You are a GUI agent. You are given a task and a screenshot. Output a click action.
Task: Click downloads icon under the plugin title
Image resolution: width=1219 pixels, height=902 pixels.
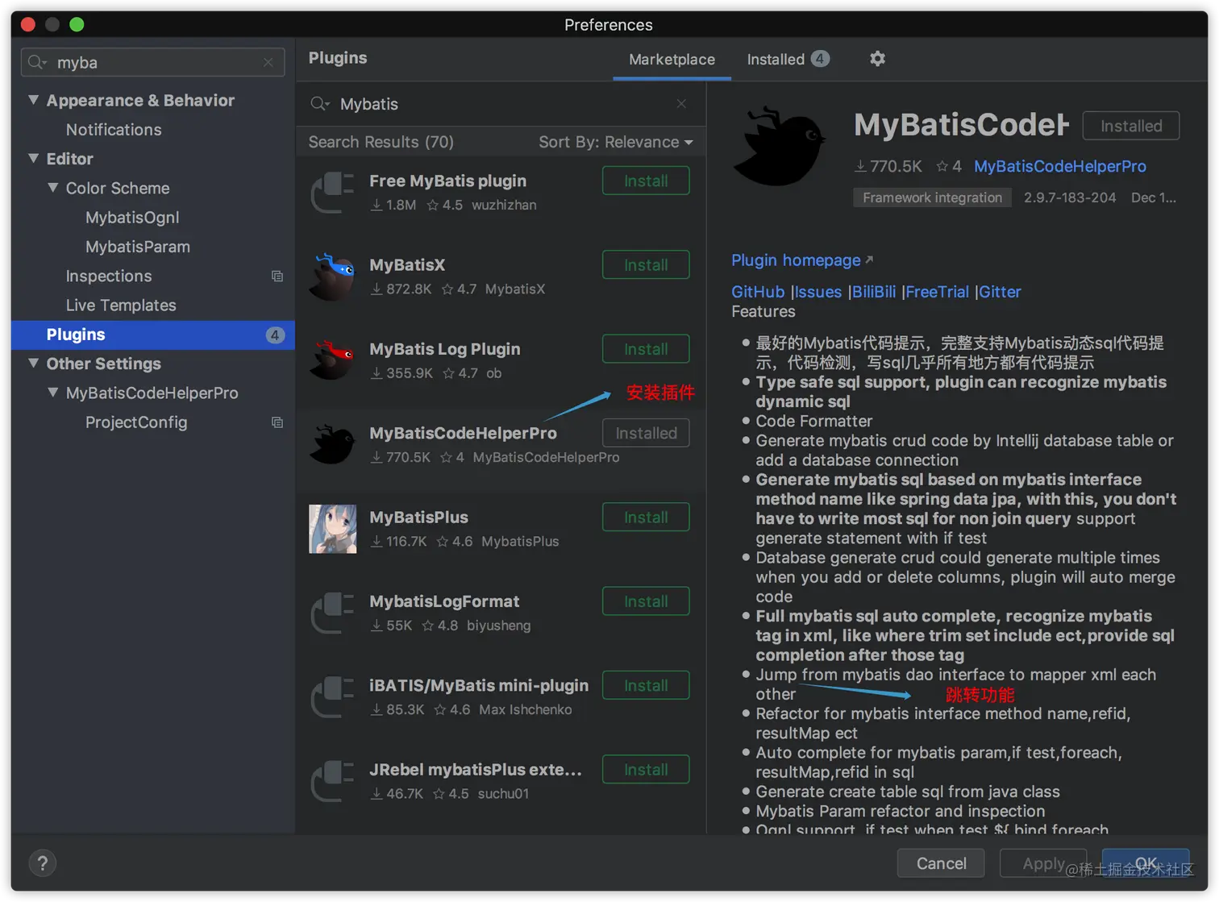pos(860,166)
